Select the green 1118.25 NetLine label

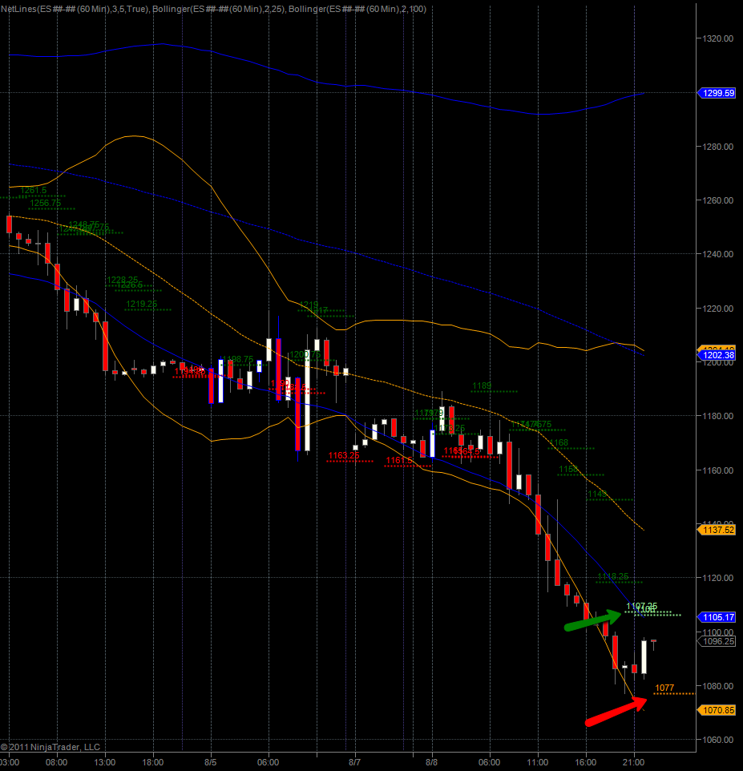(x=612, y=576)
